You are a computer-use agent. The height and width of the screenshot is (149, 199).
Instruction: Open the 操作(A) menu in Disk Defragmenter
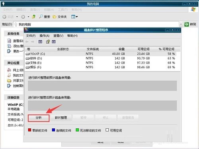45,36
